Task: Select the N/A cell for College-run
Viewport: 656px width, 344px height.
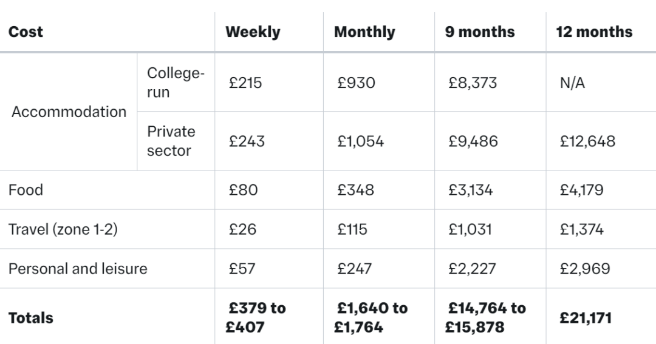Action: [572, 83]
